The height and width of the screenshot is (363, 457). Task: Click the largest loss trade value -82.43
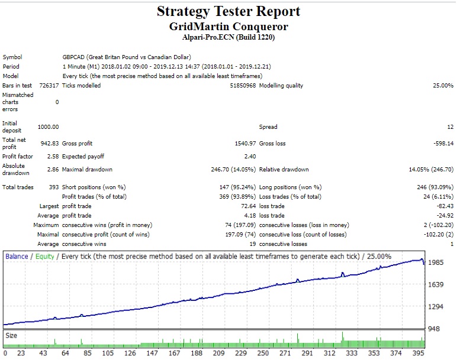(x=445, y=206)
